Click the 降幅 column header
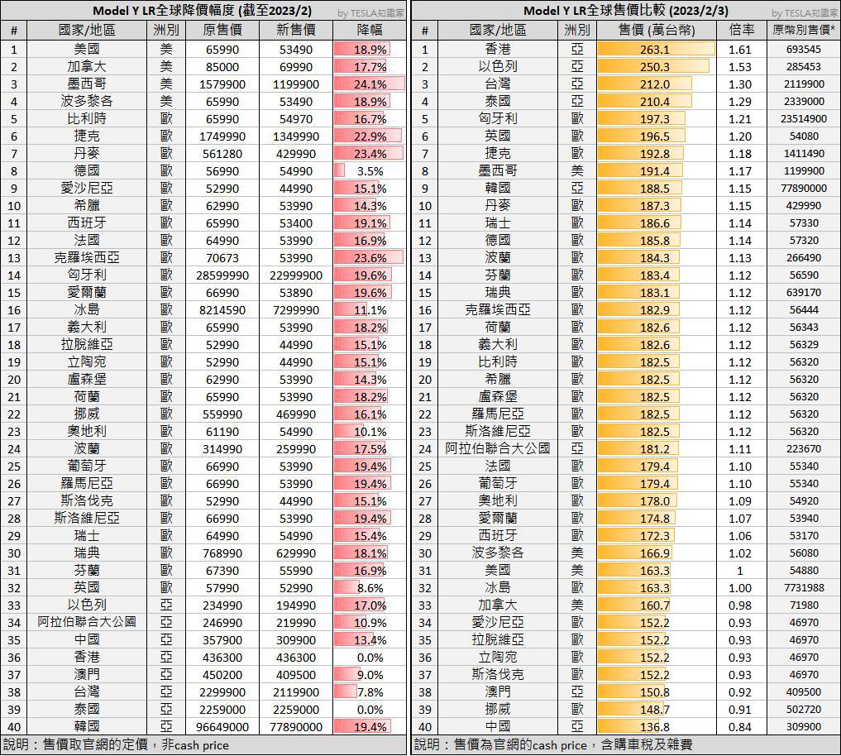 pyautogui.click(x=370, y=30)
